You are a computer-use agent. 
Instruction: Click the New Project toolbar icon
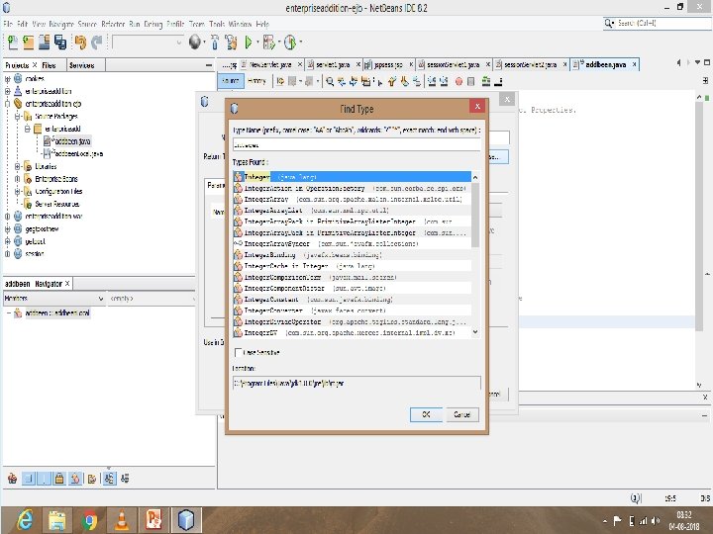pos(28,43)
